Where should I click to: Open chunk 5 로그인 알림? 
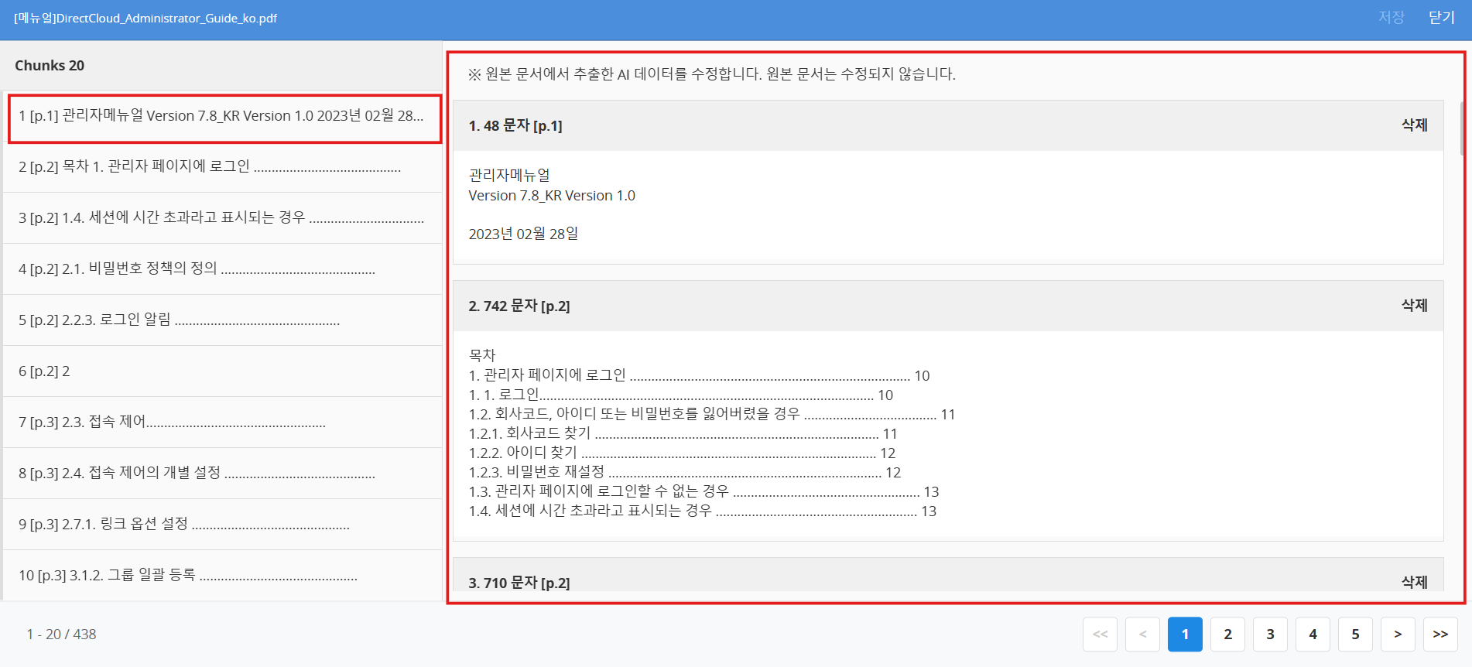coord(224,320)
